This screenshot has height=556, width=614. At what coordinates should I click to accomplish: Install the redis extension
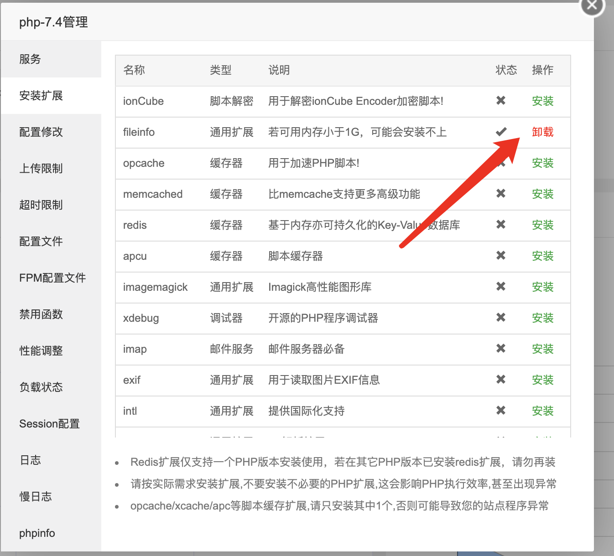coord(542,225)
